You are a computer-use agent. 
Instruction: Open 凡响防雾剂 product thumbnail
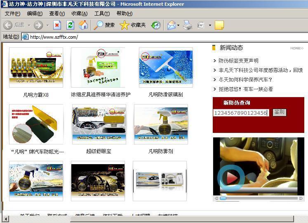pyautogui.click(x=161, y=124)
